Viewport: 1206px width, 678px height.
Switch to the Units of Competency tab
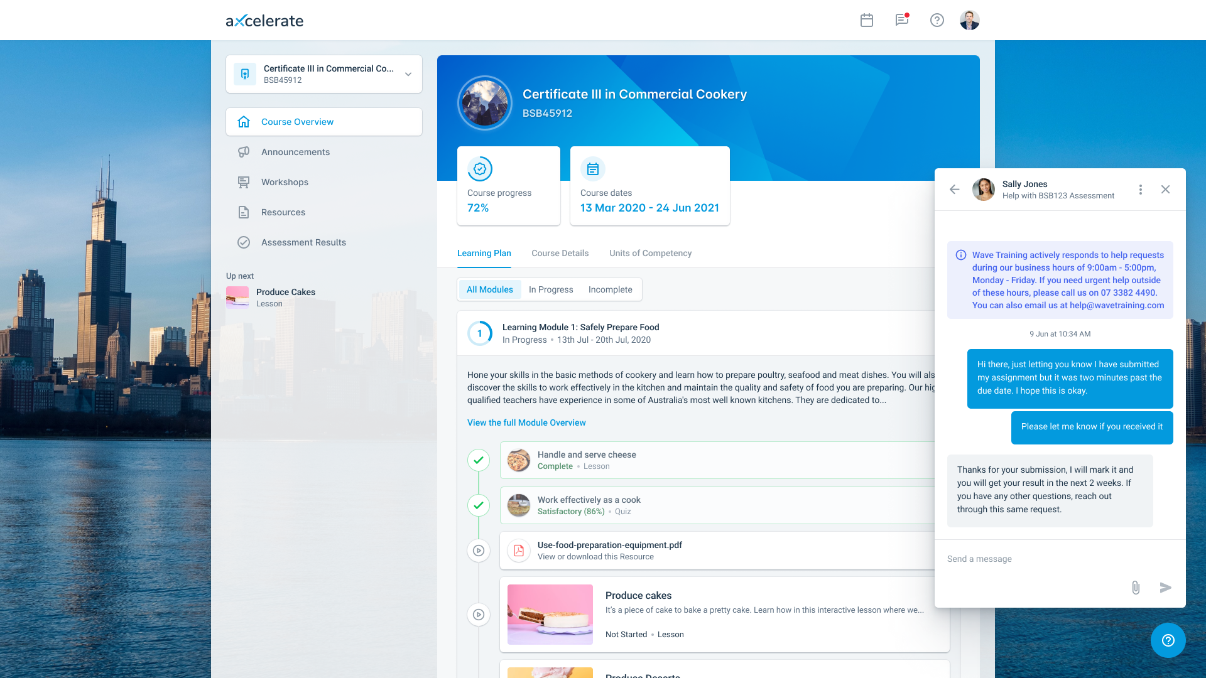tap(650, 253)
